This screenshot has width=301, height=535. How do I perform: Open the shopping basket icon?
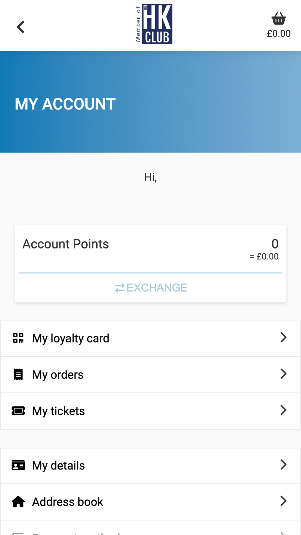pos(279,18)
